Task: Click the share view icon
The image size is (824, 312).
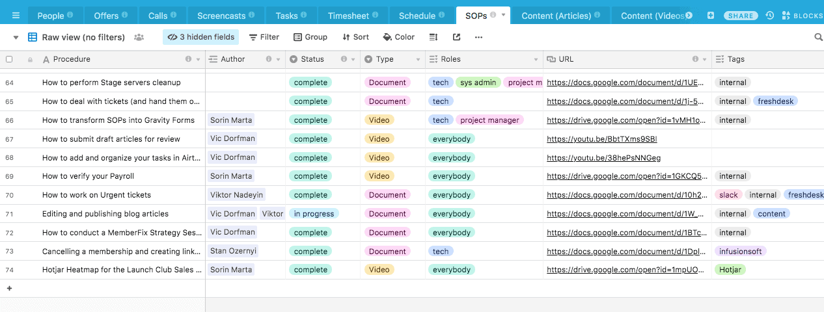Action: coord(456,38)
